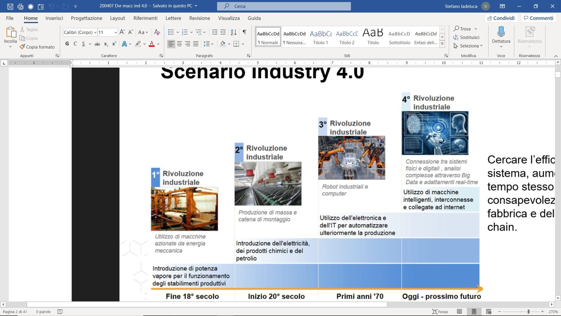Click the Dettatura microphone icon
The image size is (561, 316).
coord(501,32)
